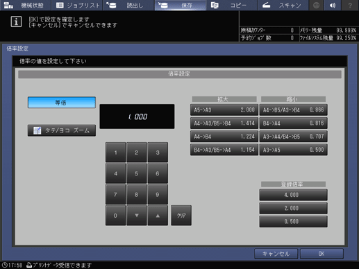
Task: Open the 機械状態 machine status tab
Action: click(25, 5)
